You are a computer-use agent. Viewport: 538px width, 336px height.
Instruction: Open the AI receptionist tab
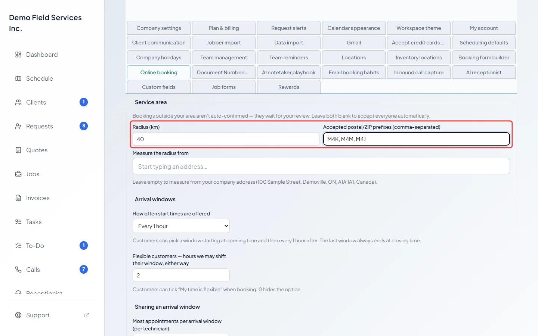484,72
